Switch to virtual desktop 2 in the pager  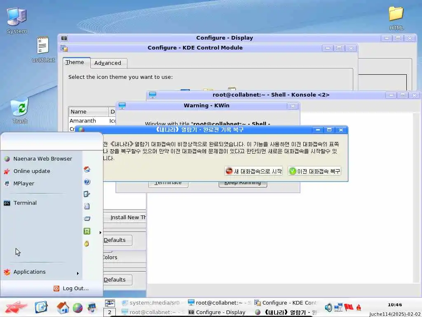[110, 312]
